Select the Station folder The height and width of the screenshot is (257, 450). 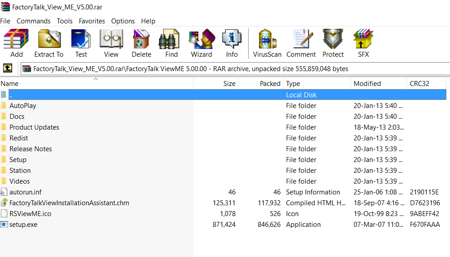(20, 171)
